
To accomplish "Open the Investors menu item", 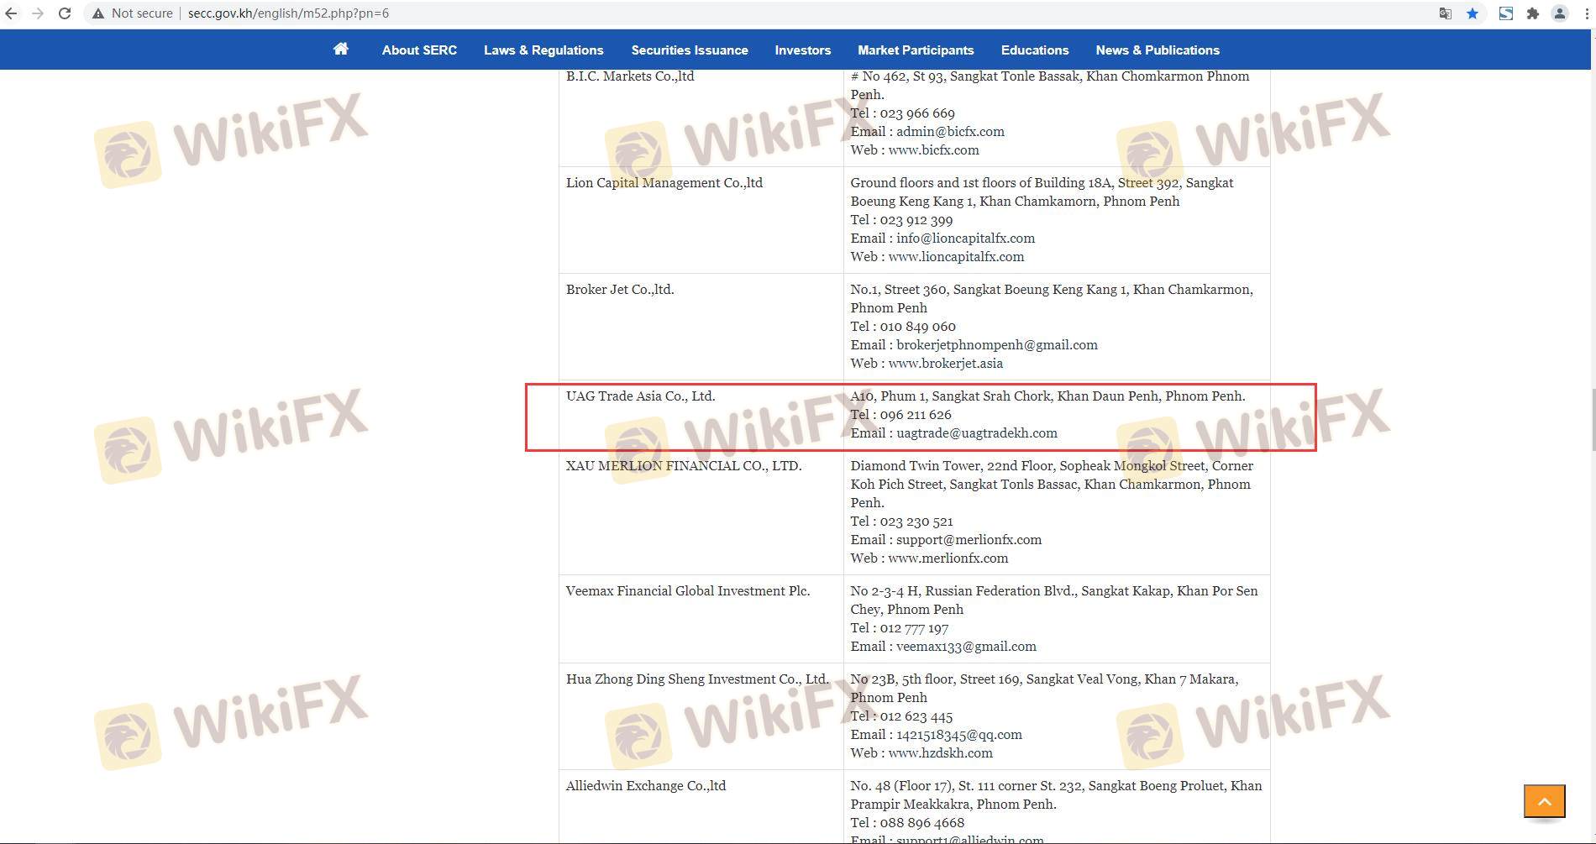I will 802,50.
